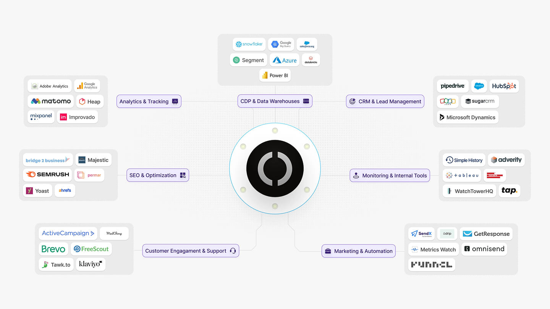The height and width of the screenshot is (309, 550).
Task: Click the Zoho logo tile
Action: coord(448,101)
